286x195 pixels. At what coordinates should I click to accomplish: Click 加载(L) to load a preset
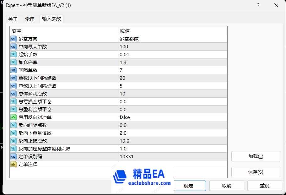pos(256,156)
